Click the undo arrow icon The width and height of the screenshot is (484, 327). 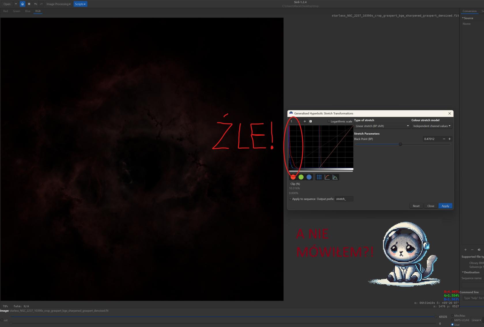[x=35, y=4]
